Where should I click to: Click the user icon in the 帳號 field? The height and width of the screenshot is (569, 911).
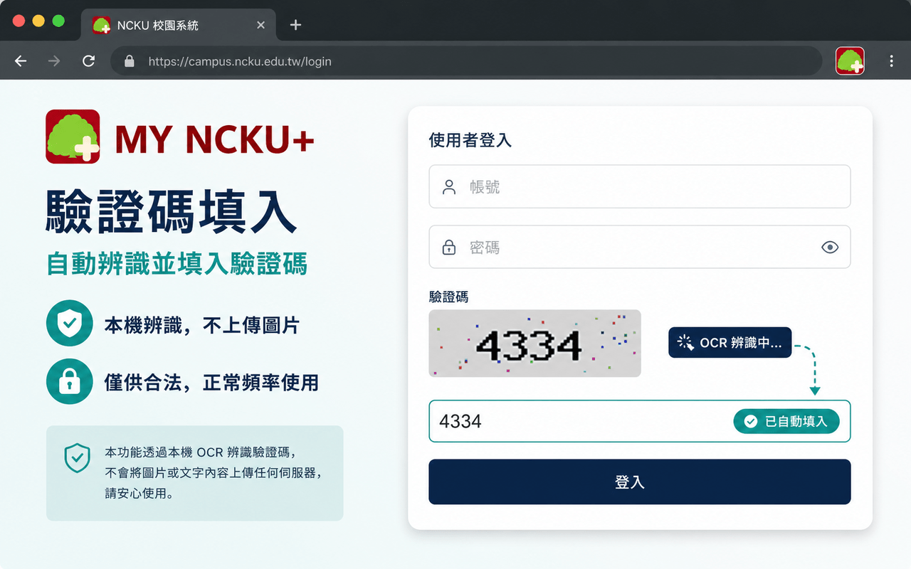pyautogui.click(x=449, y=187)
